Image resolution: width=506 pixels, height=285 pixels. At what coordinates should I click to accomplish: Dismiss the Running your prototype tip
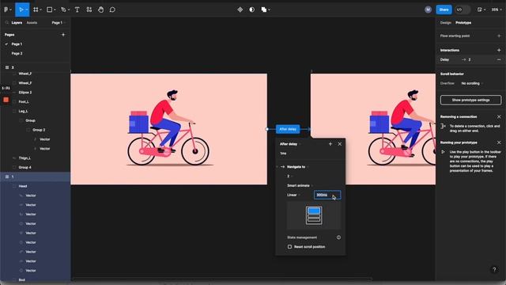(499, 142)
